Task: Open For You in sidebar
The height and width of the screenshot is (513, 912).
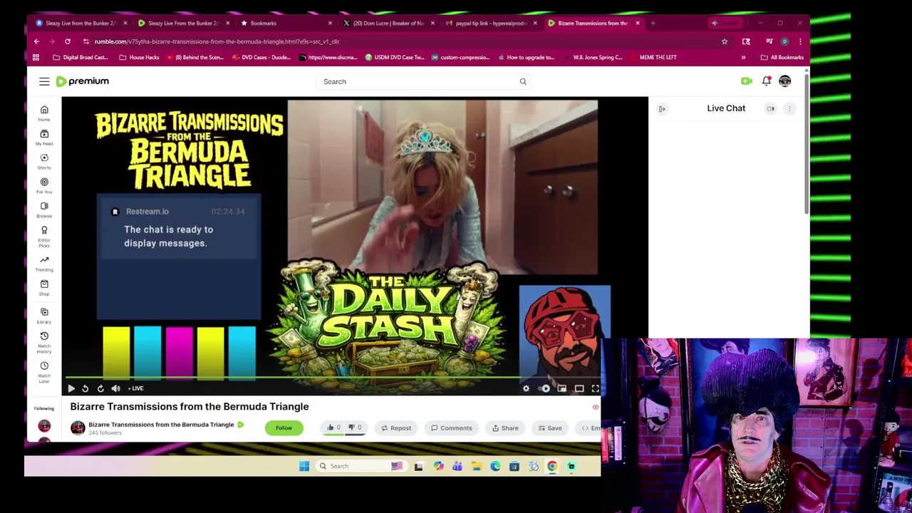Action: pos(44,185)
